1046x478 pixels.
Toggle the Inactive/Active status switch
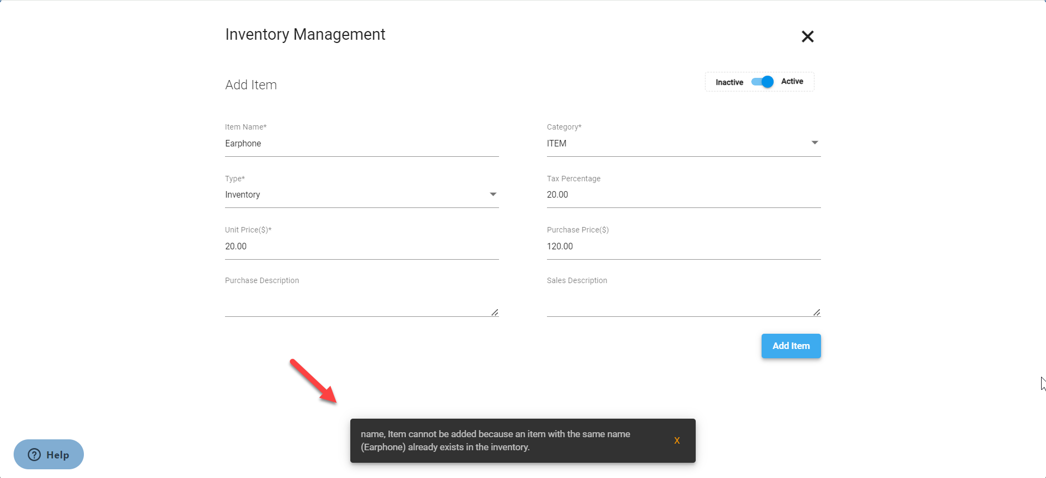762,82
